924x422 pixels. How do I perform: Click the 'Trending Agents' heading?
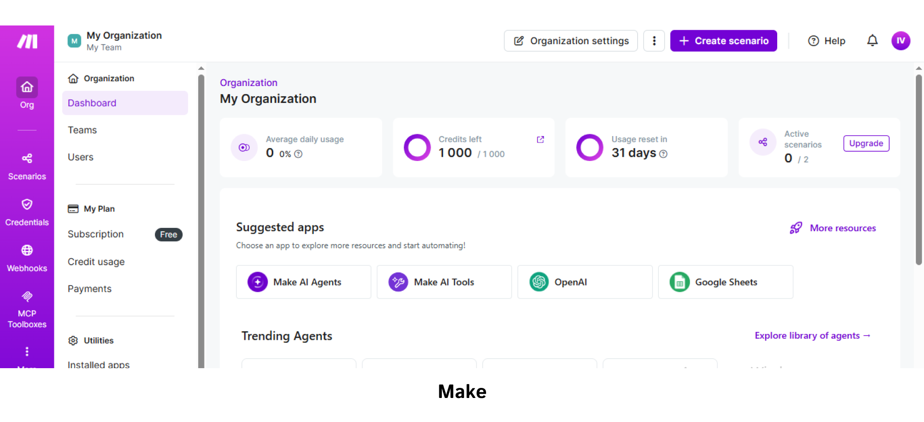tap(287, 336)
